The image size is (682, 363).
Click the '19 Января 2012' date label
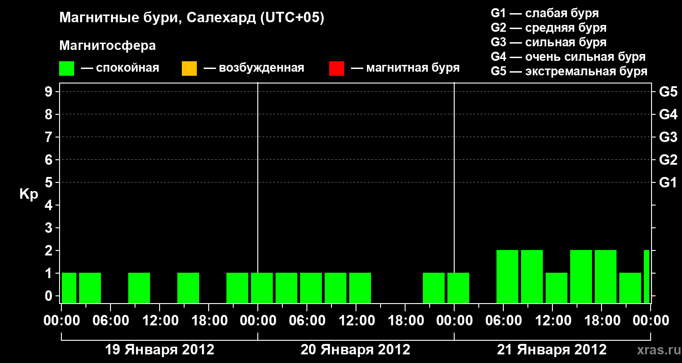160,350
